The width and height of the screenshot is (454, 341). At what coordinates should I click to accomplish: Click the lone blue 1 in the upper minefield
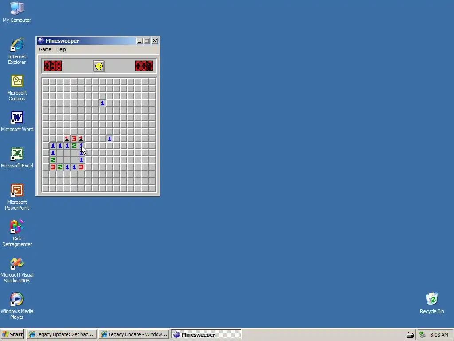coord(102,103)
